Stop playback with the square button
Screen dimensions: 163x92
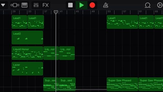(70, 5)
